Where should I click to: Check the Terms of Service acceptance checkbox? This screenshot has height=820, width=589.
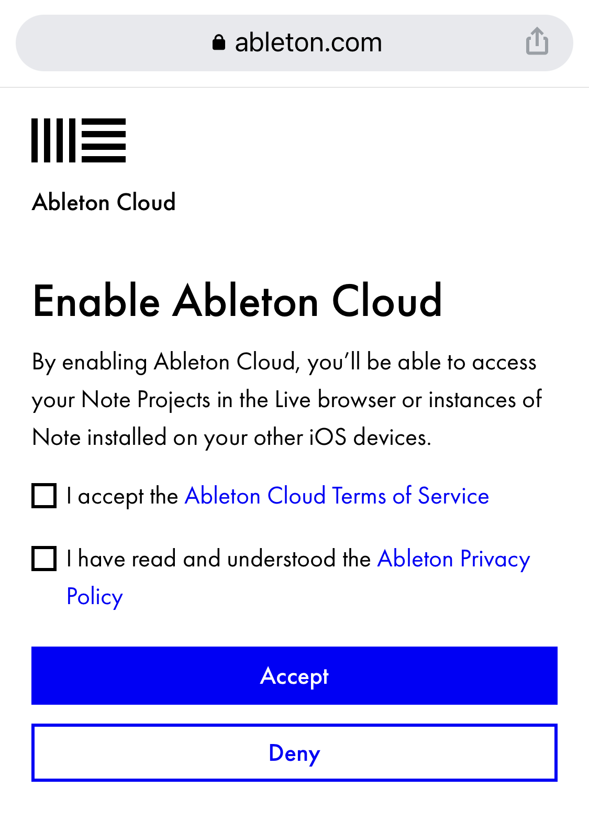(43, 496)
